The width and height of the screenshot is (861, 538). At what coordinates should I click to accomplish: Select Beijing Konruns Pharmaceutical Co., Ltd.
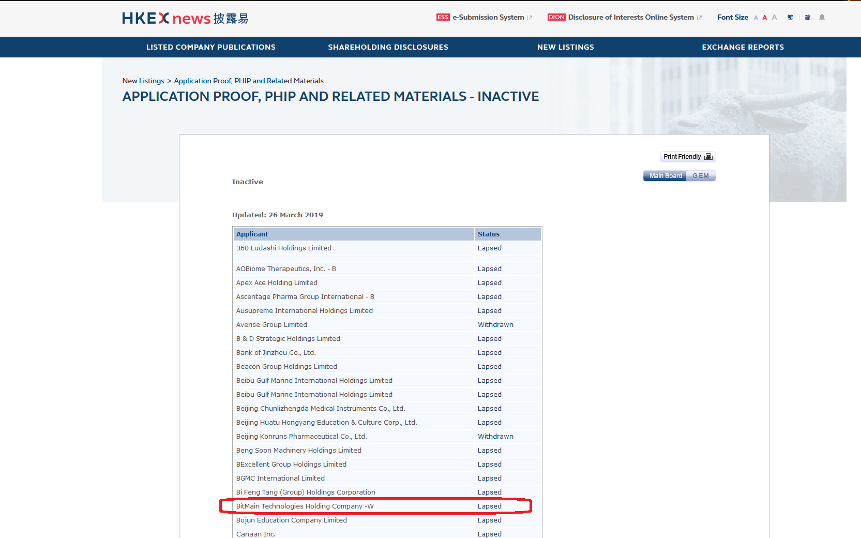(301, 437)
